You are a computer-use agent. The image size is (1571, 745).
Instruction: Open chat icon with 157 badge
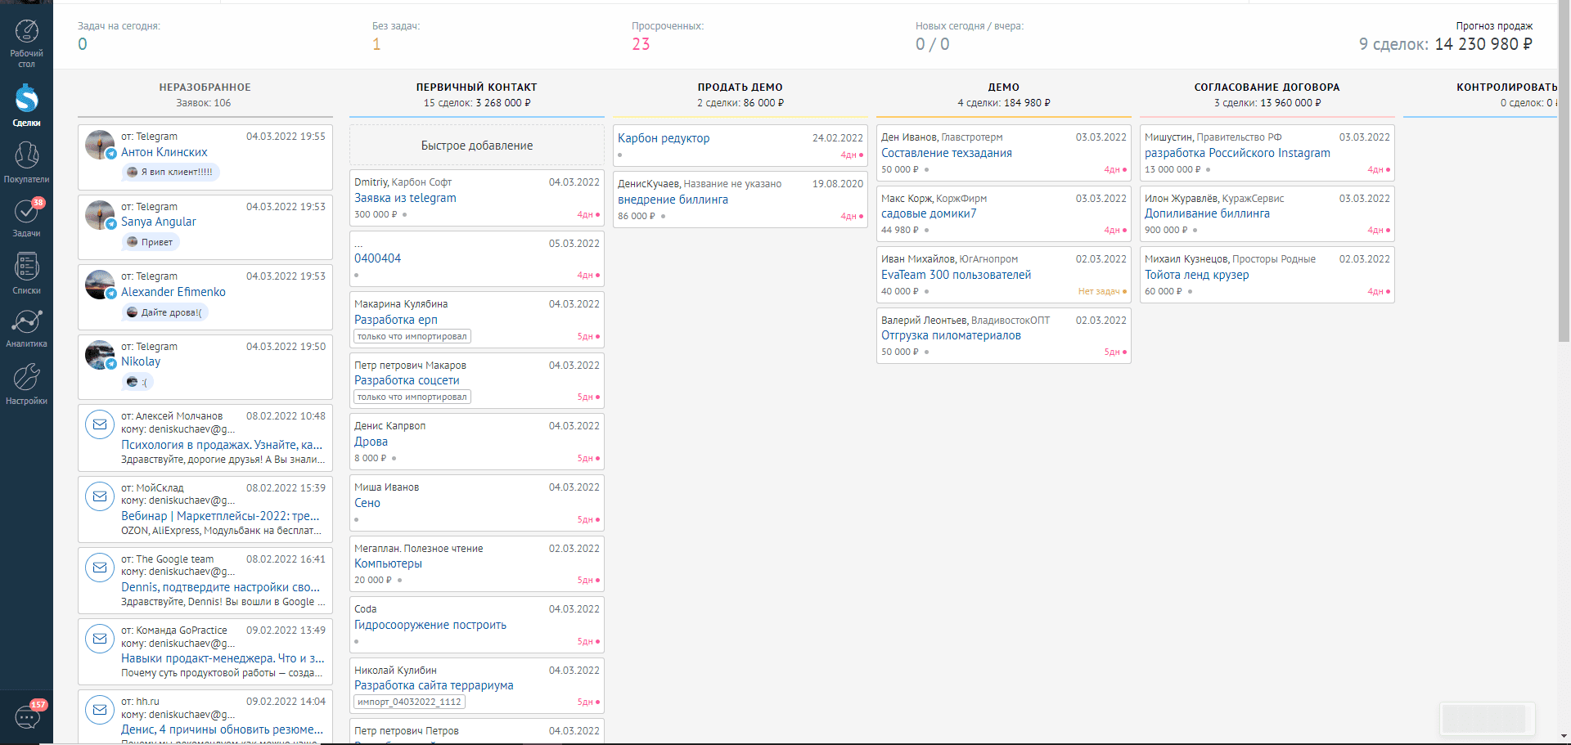pyautogui.click(x=28, y=717)
